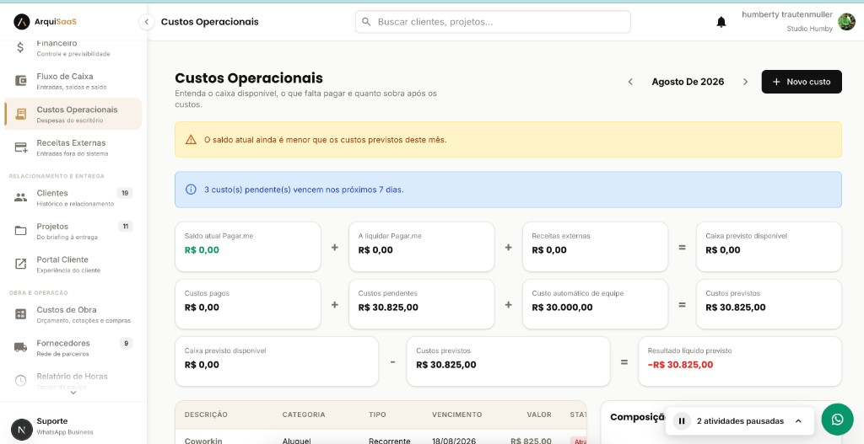
Task: Click the Custos de Obra calculator icon
Action: 20,314
